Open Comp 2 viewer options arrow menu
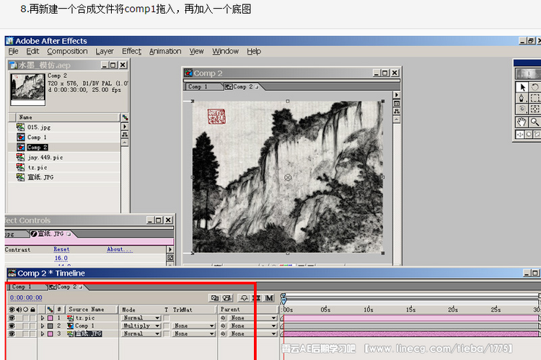The height and width of the screenshot is (360, 541). pyautogui.click(x=397, y=95)
